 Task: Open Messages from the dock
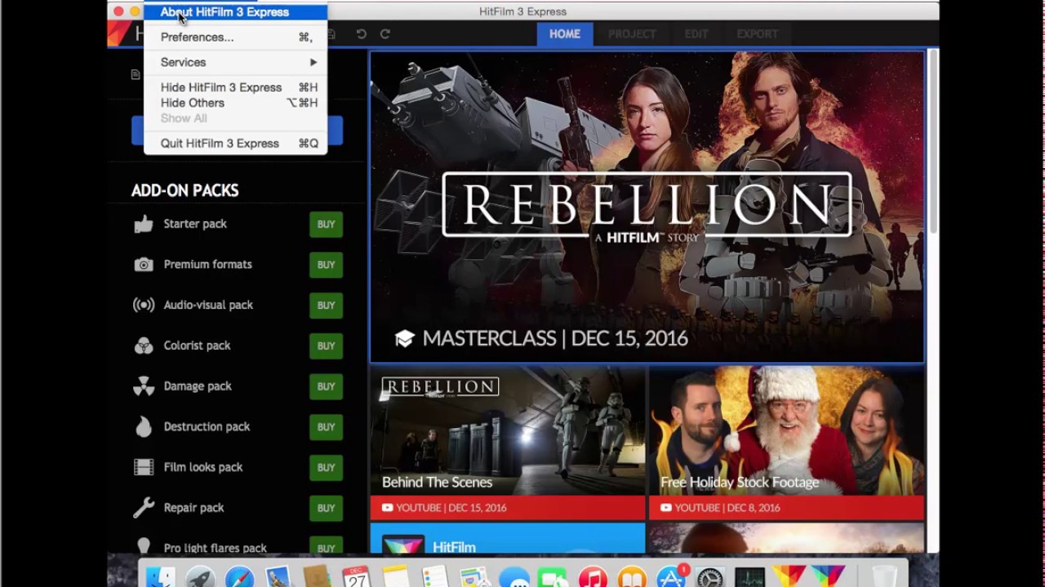(x=514, y=577)
